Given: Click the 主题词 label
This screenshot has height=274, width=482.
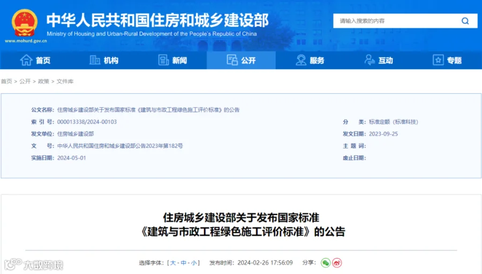Looking at the screenshot, I should pyautogui.click(x=354, y=146).
